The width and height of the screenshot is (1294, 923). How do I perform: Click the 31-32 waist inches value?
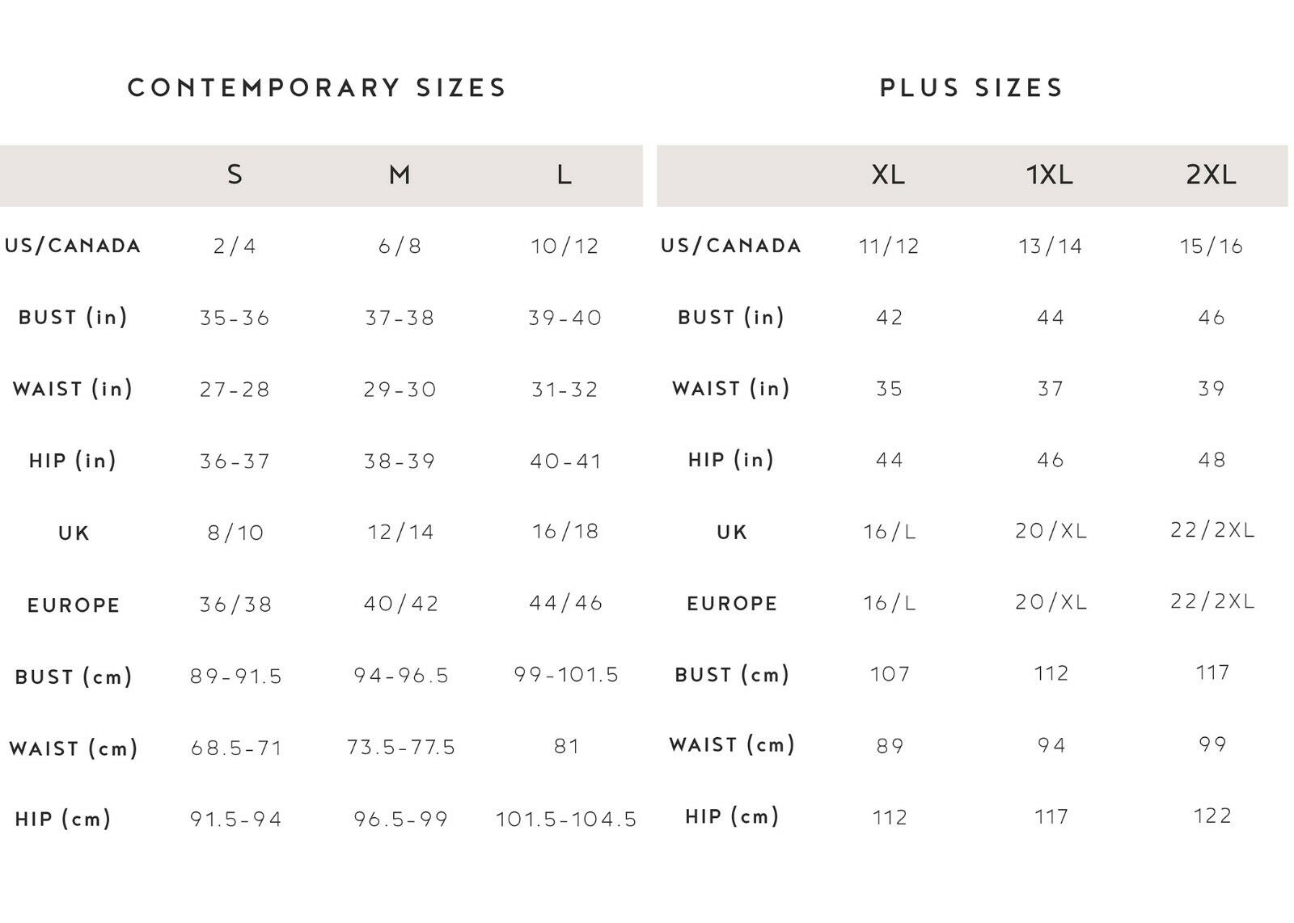[565, 390]
